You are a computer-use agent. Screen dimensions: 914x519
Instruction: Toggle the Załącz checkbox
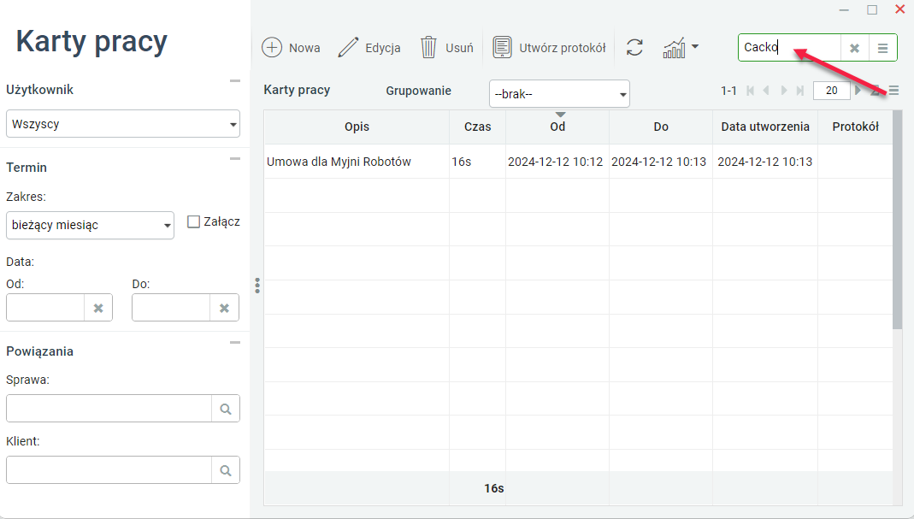193,221
